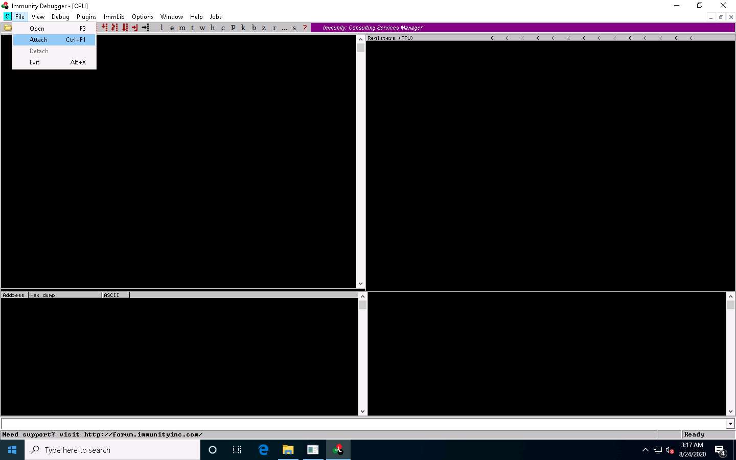The image size is (736, 460).
Task: Close the open File menu
Action: pyautogui.click(x=20, y=17)
